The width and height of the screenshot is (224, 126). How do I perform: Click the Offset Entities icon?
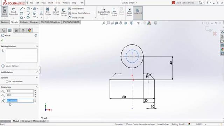[64, 12]
